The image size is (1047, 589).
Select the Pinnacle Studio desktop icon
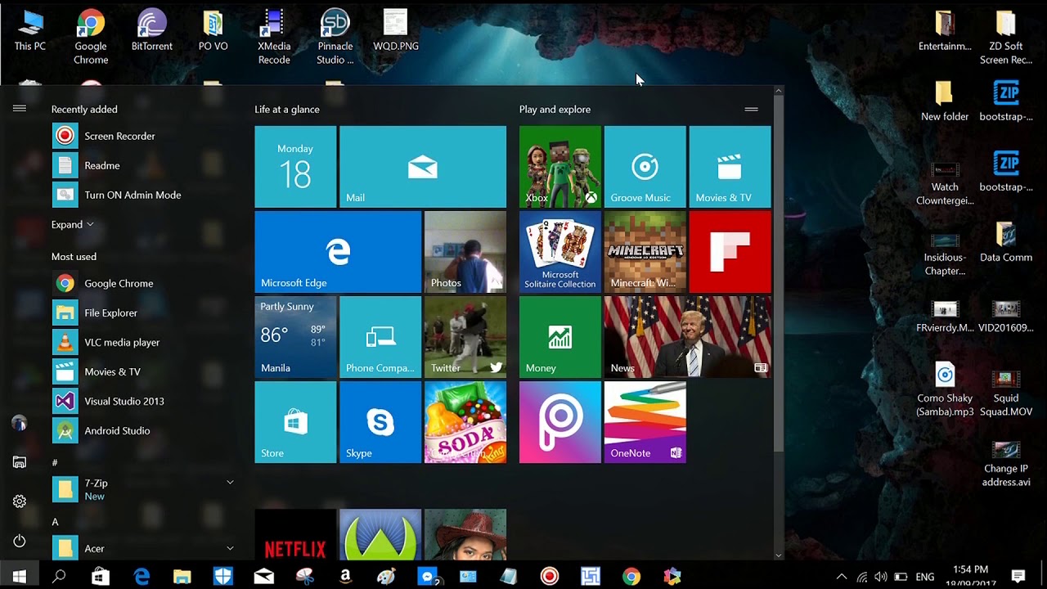(335, 37)
